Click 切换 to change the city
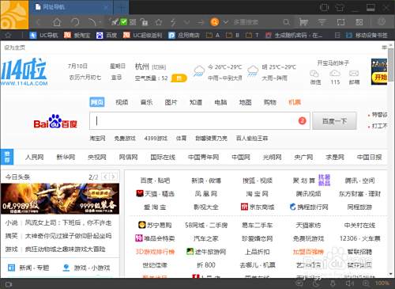The height and width of the screenshot is (289, 395). click(159, 67)
